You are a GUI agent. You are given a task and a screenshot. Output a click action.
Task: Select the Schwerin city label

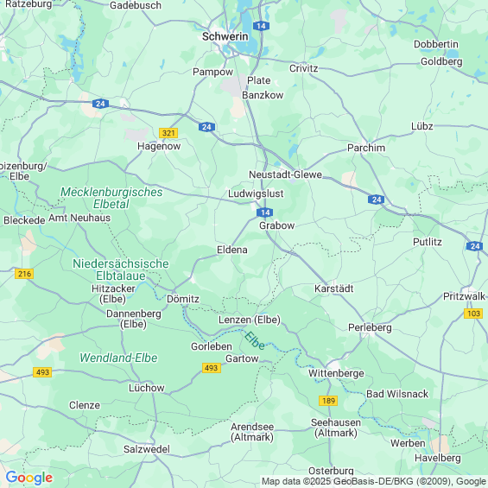pyautogui.click(x=225, y=37)
